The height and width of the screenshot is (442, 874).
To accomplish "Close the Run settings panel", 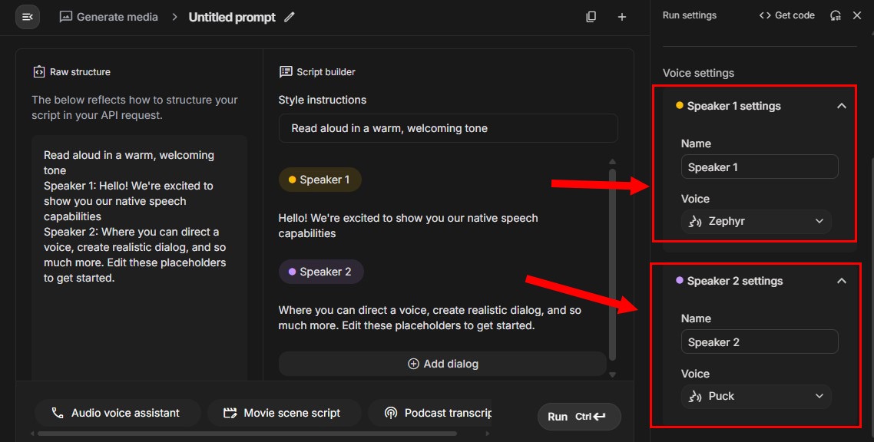I will coord(857,15).
